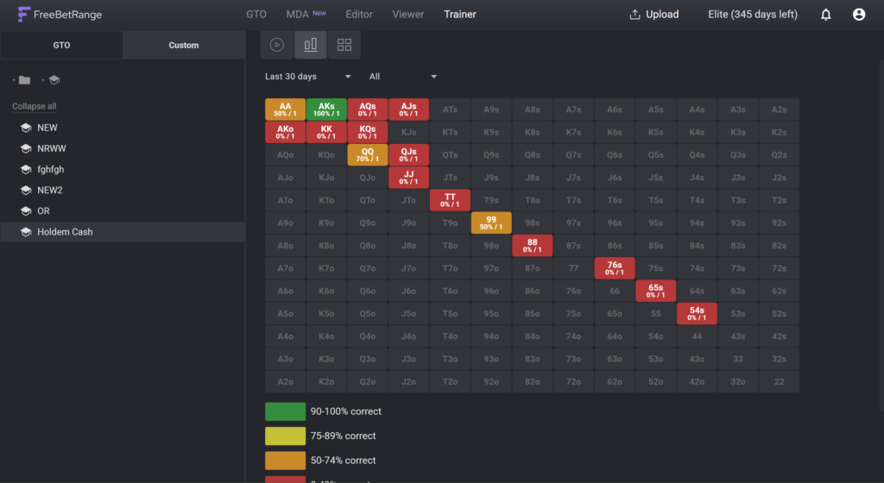Click the green 90-100% correct swatch
884x483 pixels.
point(285,411)
